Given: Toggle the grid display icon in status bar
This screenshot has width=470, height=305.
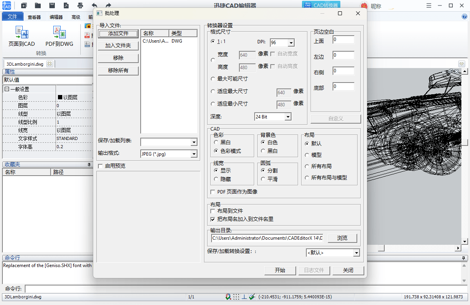Looking at the screenshot, I should 236,298.
